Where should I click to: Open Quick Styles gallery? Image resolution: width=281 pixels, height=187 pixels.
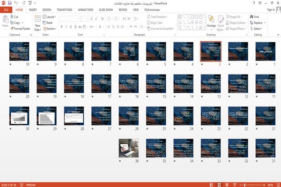click(221, 23)
